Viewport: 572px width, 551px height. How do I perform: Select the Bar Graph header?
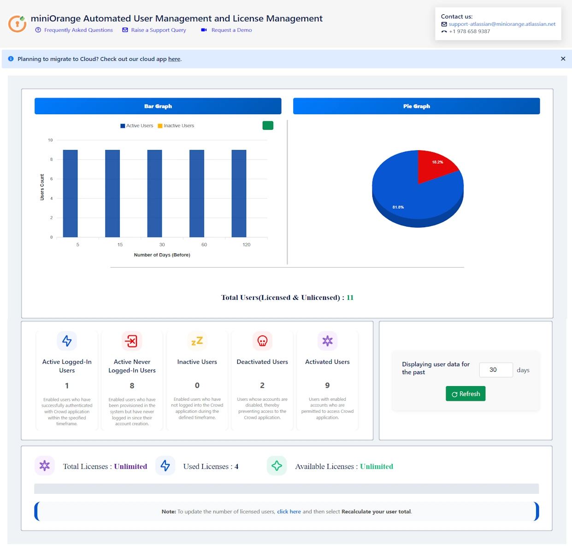point(158,106)
